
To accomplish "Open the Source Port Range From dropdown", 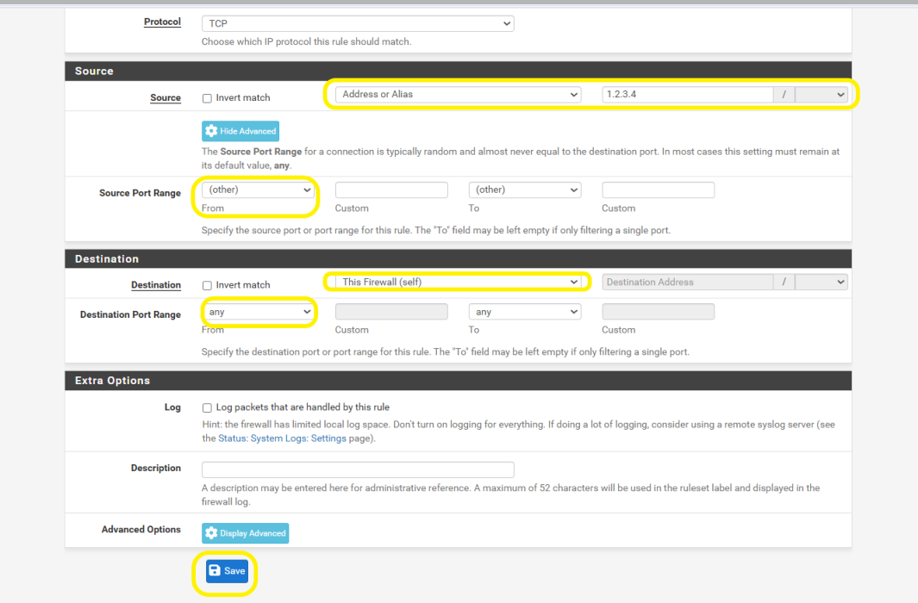I will click(258, 190).
